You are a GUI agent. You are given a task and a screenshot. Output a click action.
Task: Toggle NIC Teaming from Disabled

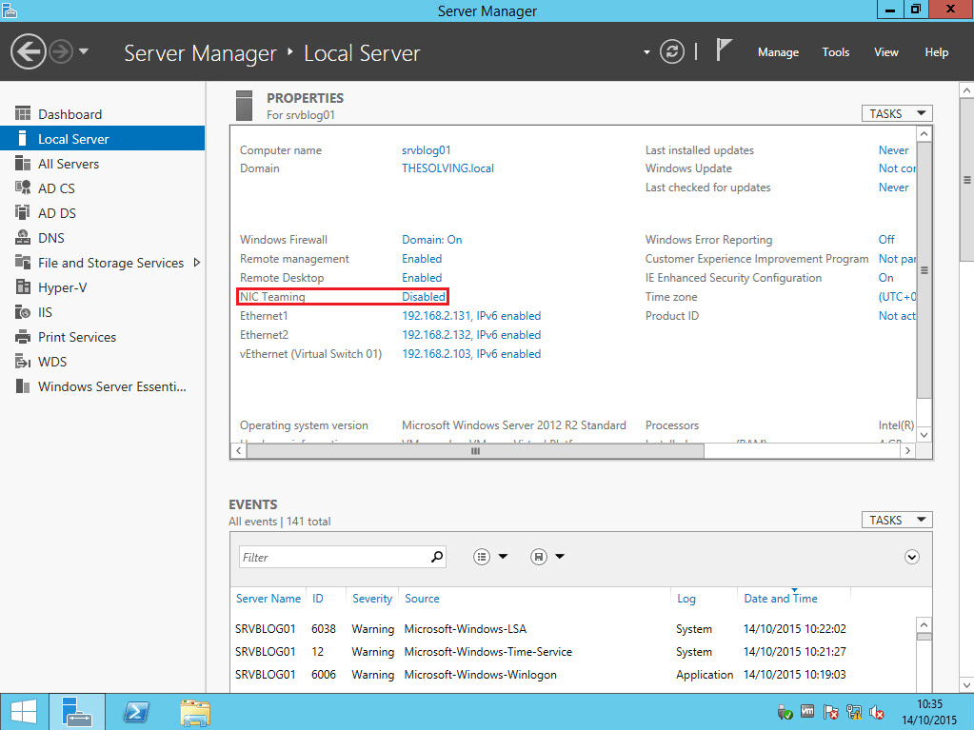(x=423, y=296)
